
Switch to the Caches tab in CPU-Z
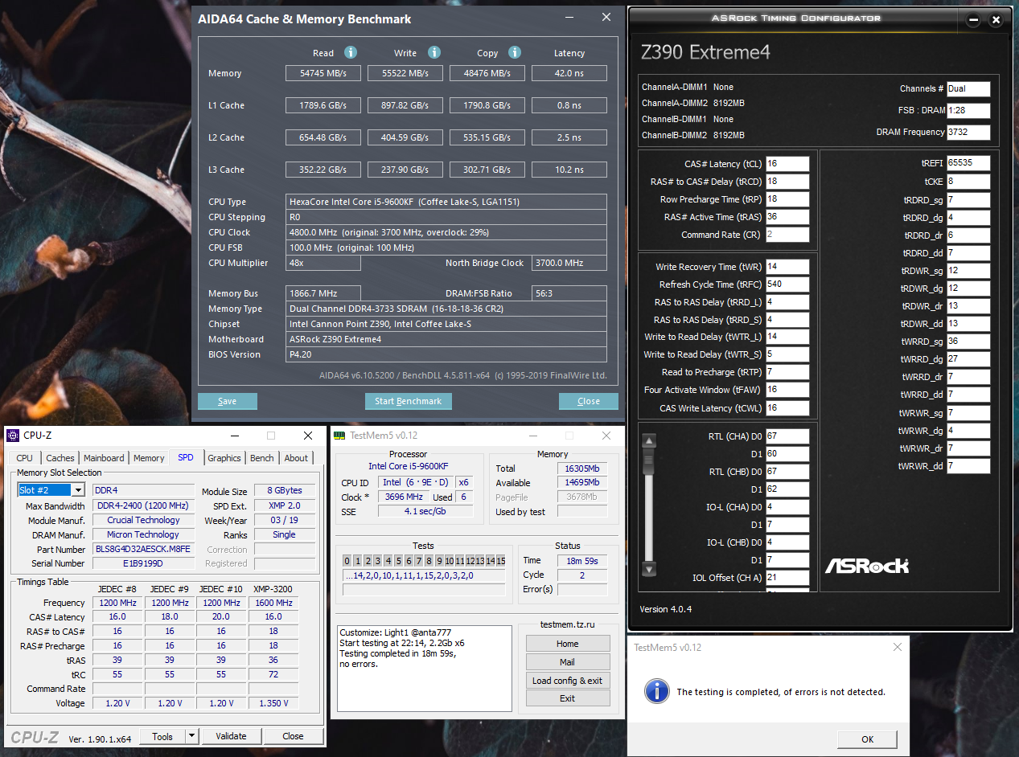click(x=60, y=458)
